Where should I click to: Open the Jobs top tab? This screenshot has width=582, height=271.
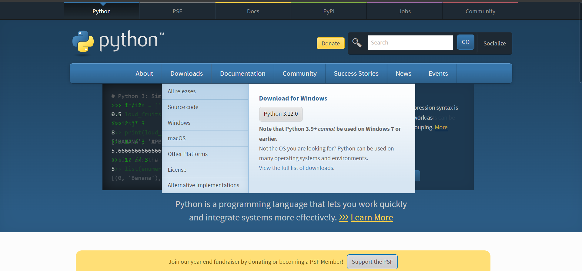pyautogui.click(x=405, y=11)
